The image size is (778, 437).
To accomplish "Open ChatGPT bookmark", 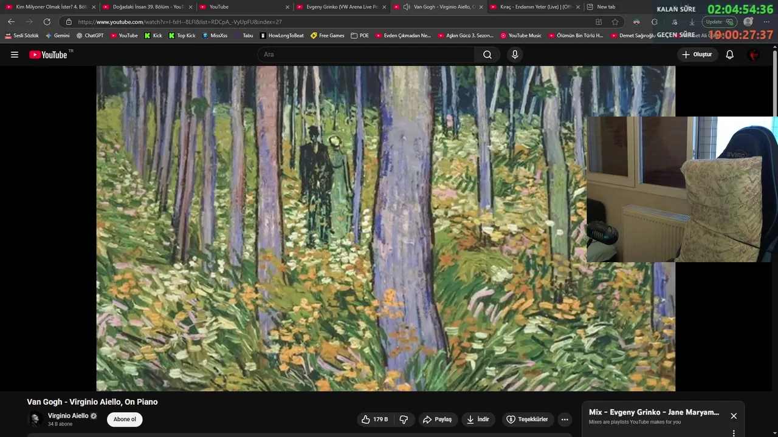I will pos(90,36).
